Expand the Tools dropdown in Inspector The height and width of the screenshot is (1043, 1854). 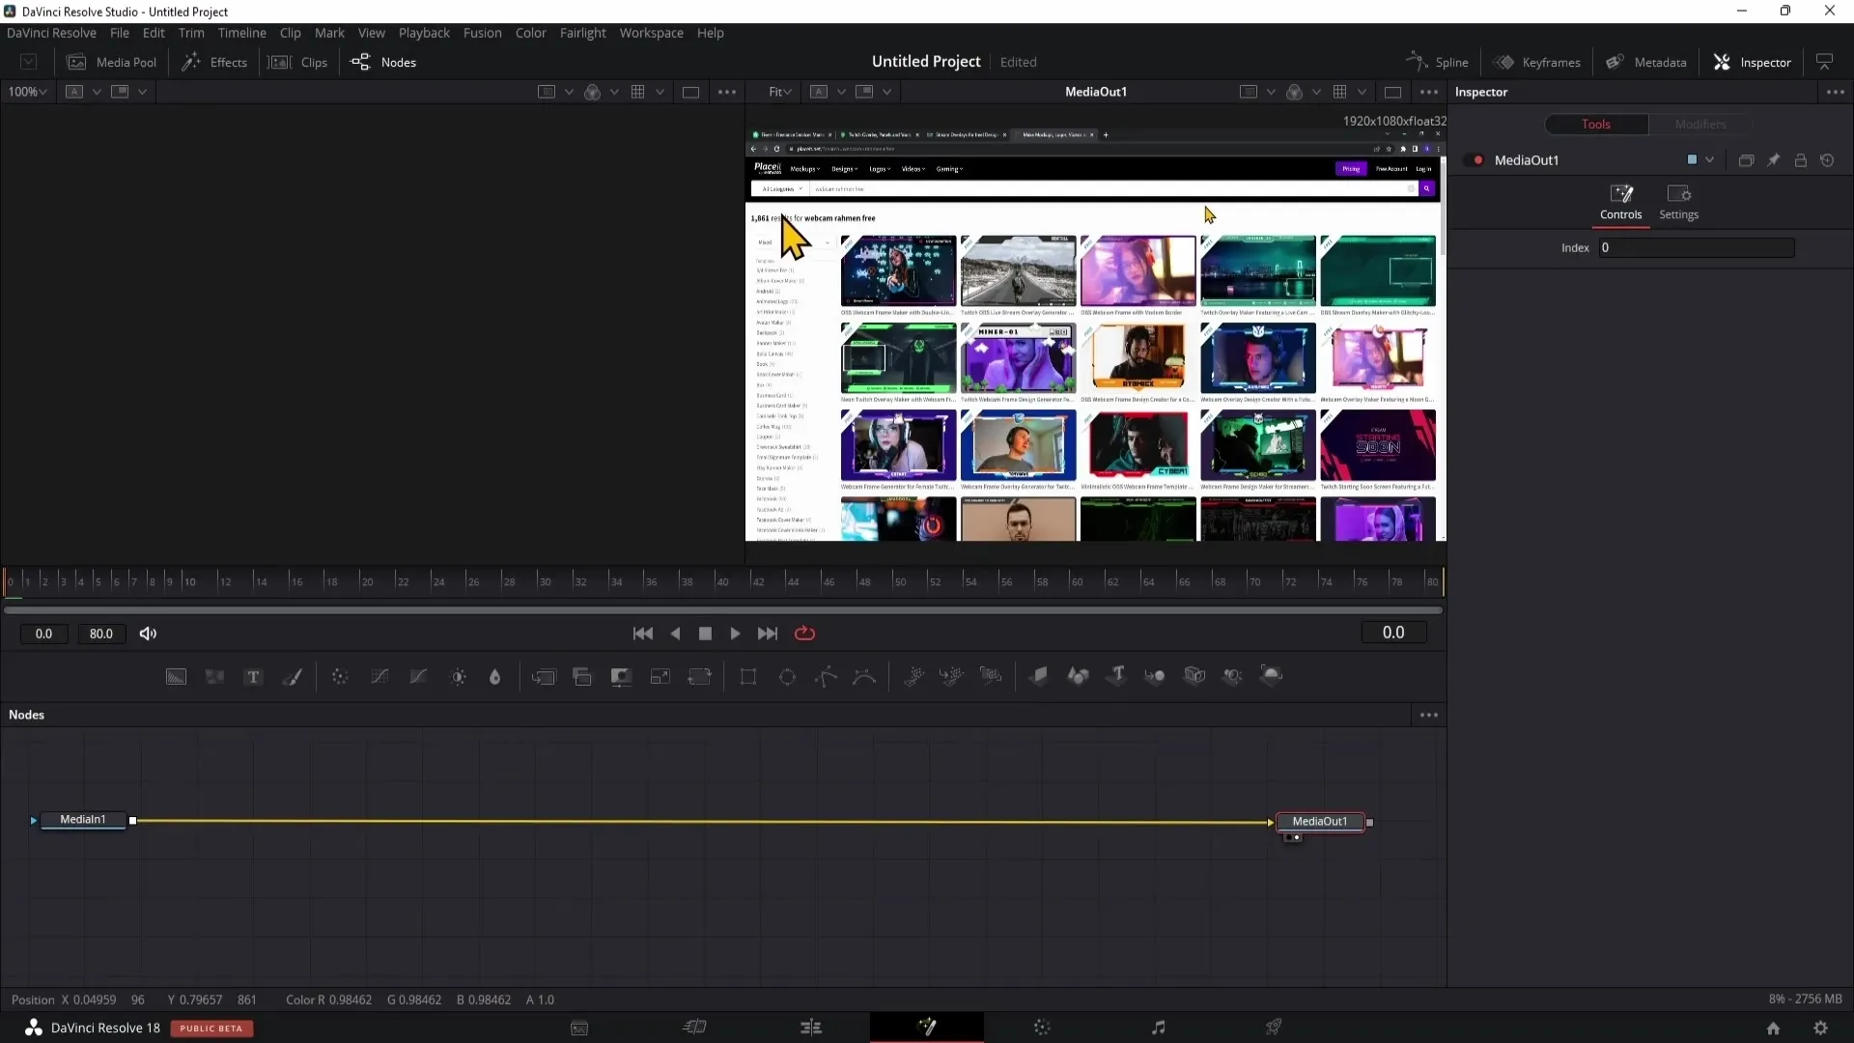tap(1595, 124)
